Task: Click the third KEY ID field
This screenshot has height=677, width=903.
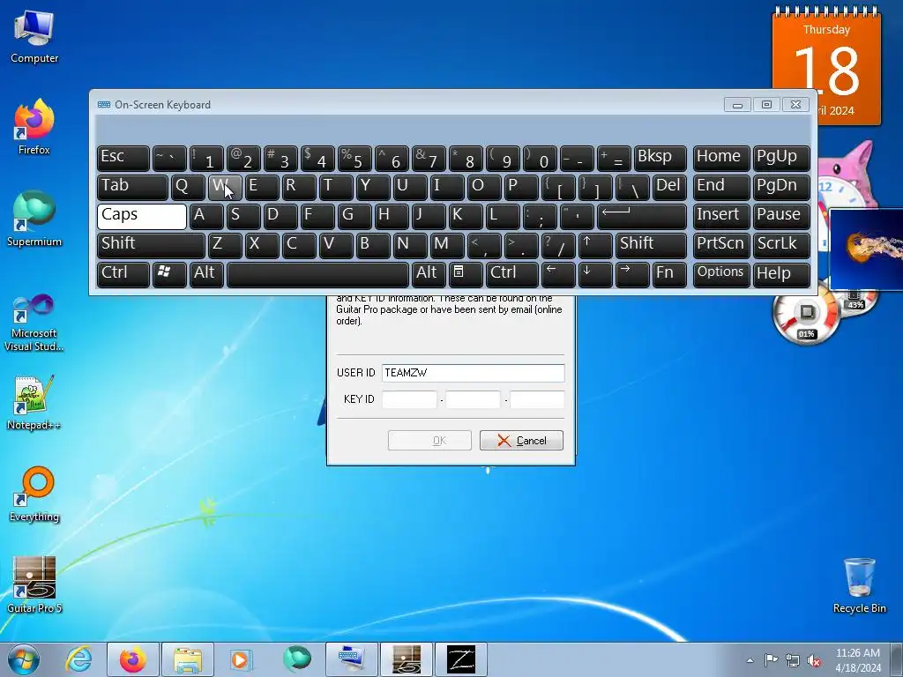Action: click(x=537, y=399)
